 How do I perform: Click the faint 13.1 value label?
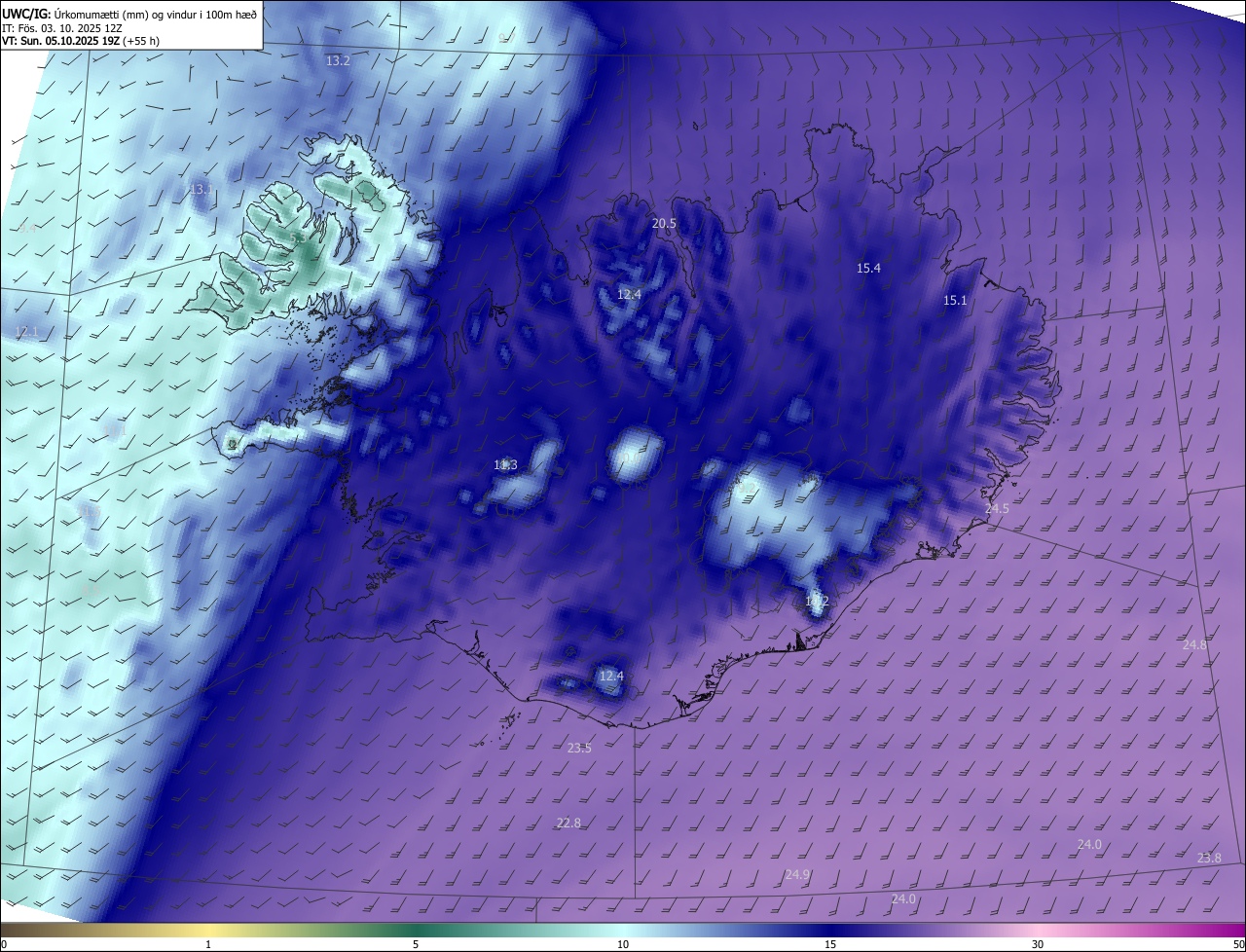(x=201, y=189)
